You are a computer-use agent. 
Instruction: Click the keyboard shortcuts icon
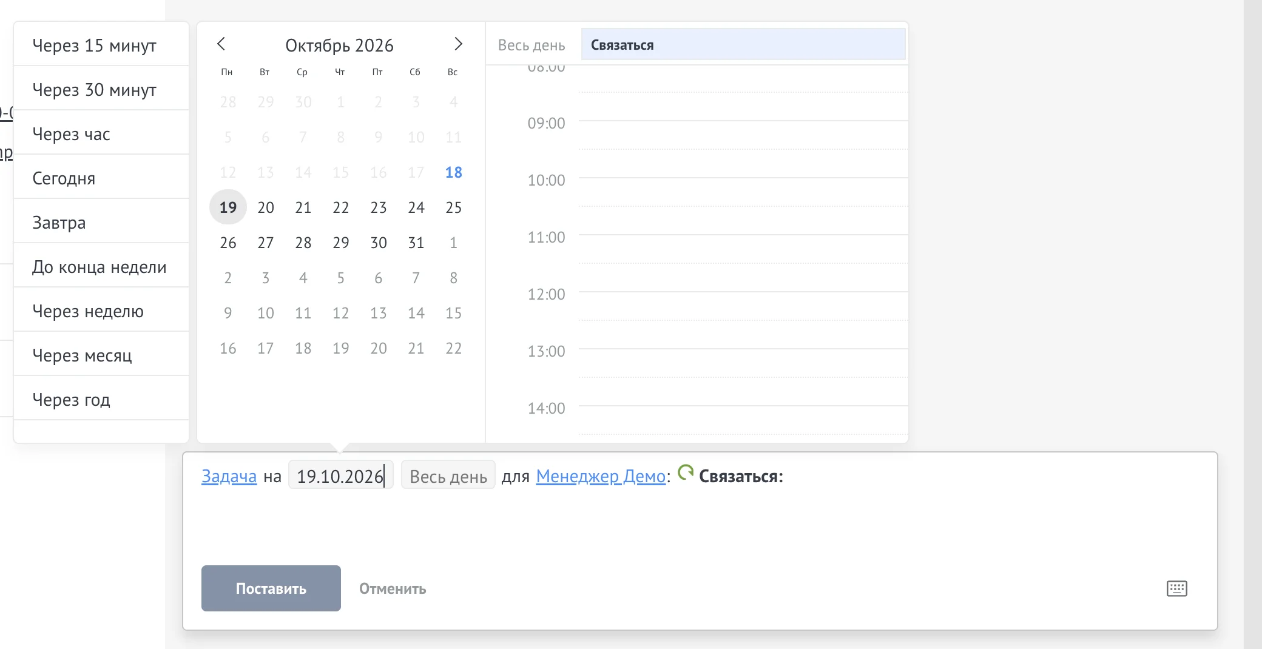(x=1176, y=588)
